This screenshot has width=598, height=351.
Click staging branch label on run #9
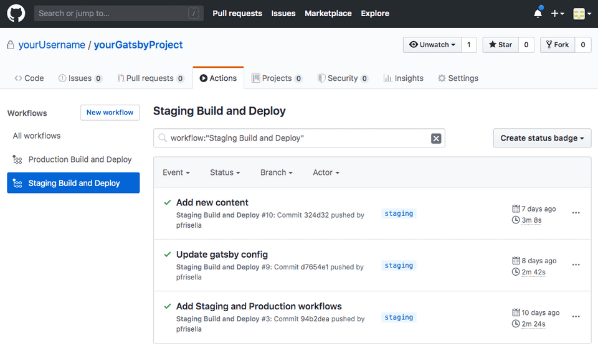(x=399, y=265)
